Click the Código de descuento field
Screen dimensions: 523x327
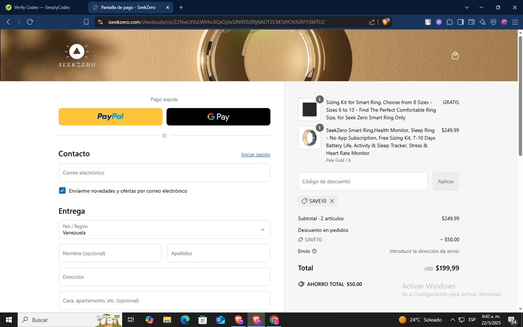(x=363, y=181)
